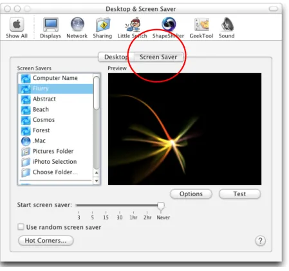Open the Sound preference pane
The image size is (289, 271).
pos(227,28)
